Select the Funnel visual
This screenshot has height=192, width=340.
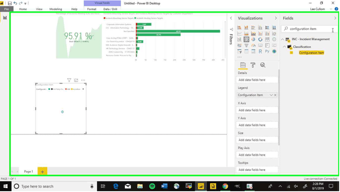(x=246, y=45)
